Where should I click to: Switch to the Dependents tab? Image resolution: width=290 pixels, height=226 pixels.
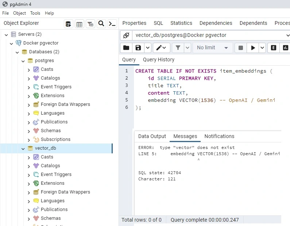click(x=254, y=23)
